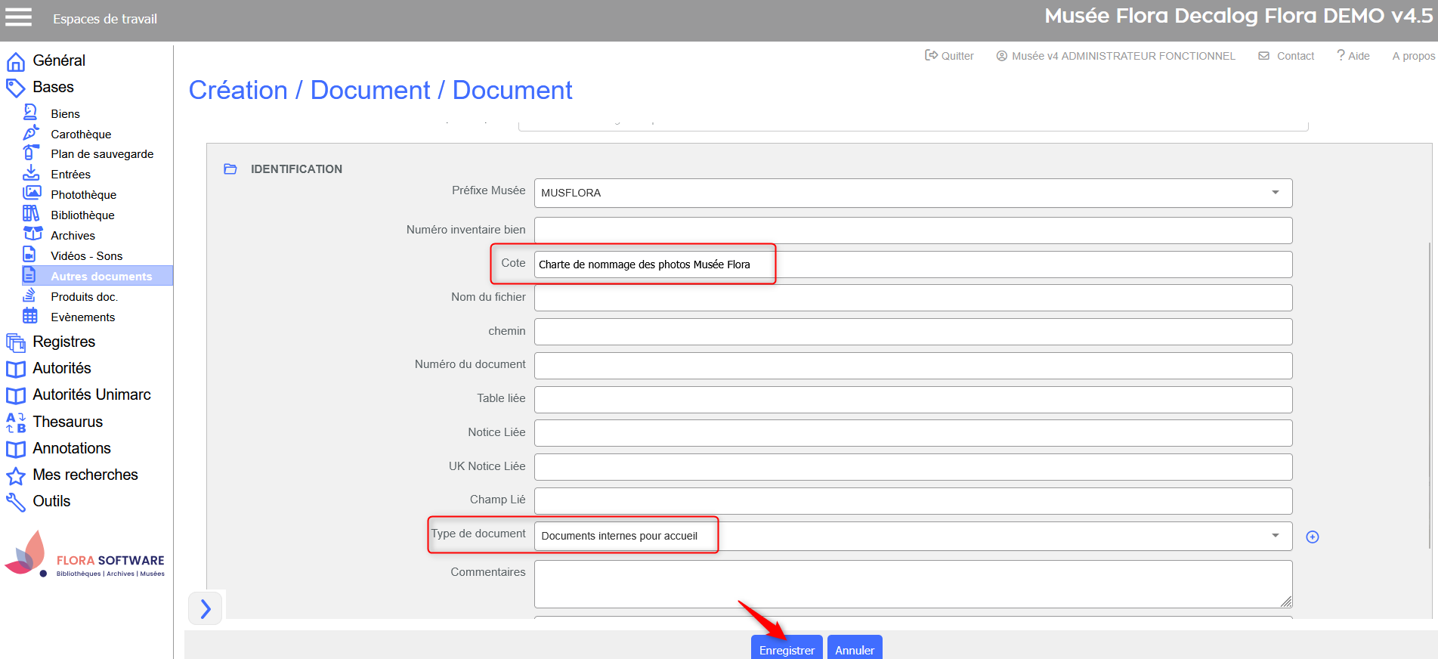The image size is (1438, 659).
Task: Click into the Commentaires text area
Action: pos(912,583)
